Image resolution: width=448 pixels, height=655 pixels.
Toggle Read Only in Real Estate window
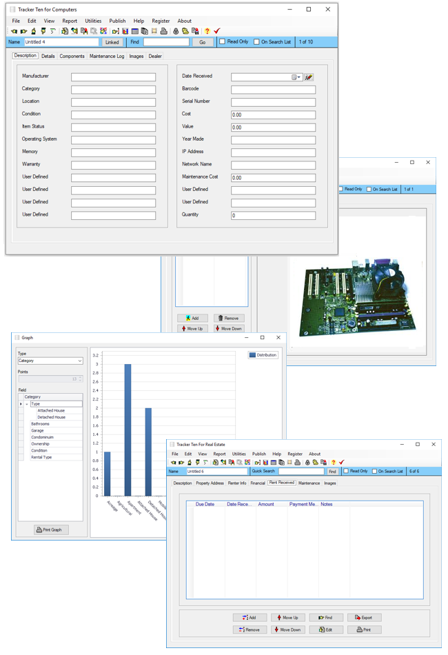(x=346, y=471)
